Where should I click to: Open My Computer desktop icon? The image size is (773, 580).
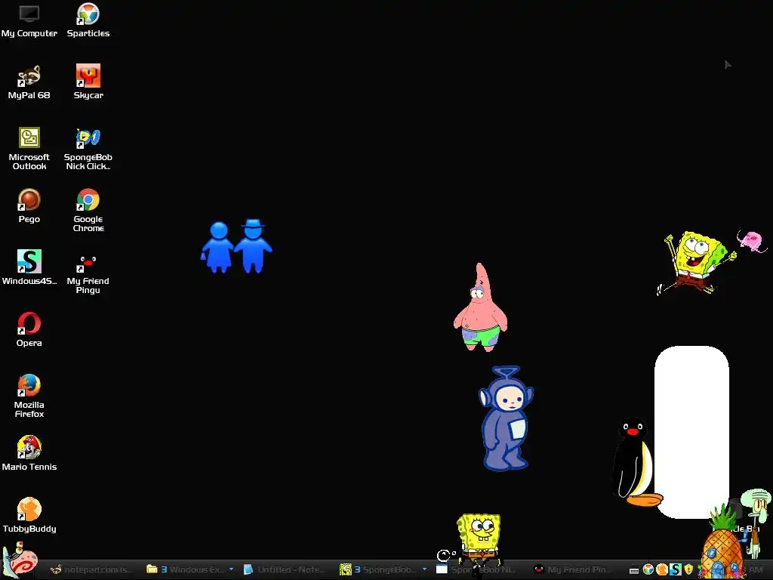click(x=29, y=20)
